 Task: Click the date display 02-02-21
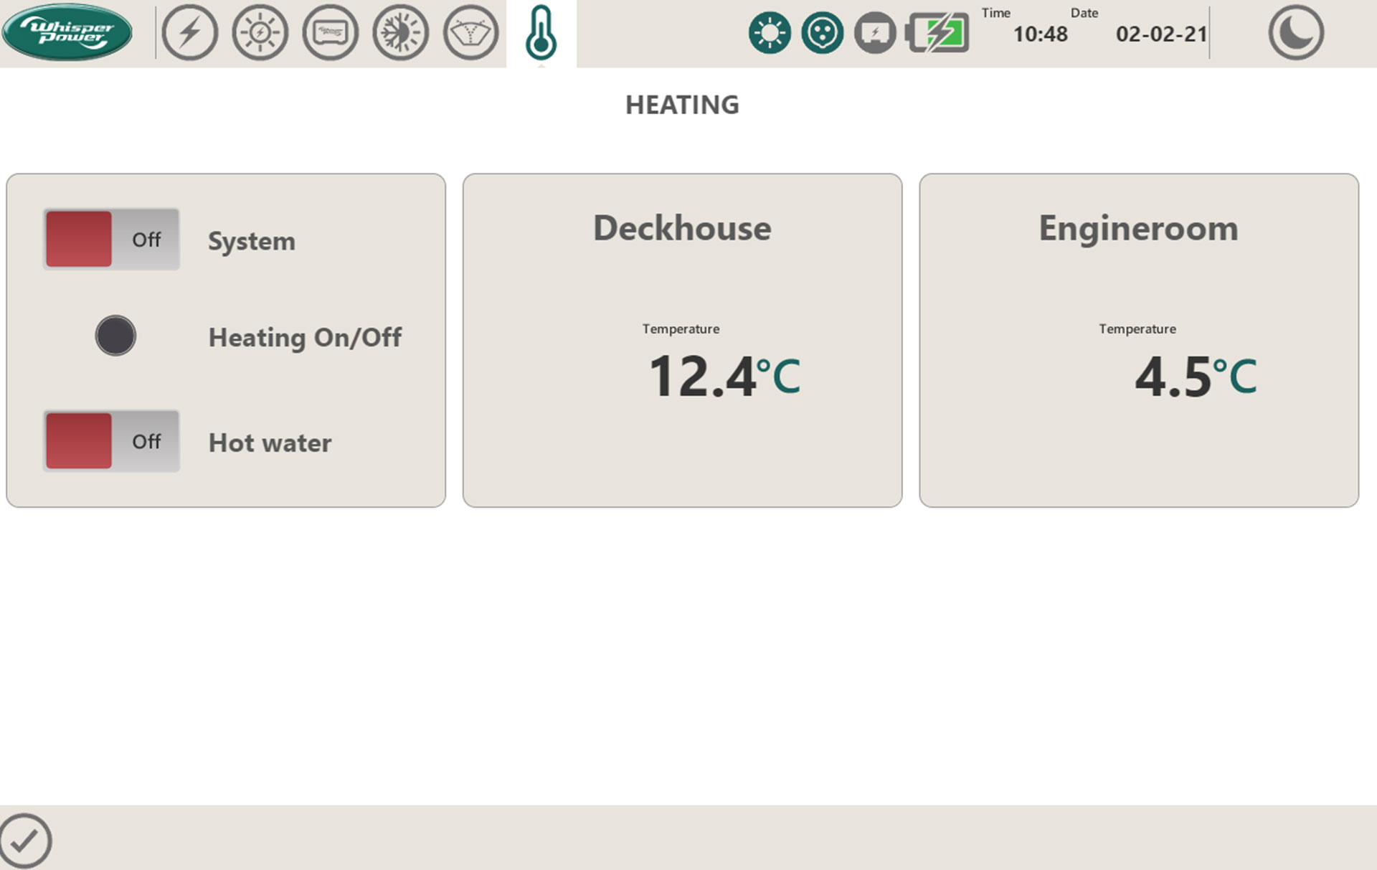click(1160, 34)
